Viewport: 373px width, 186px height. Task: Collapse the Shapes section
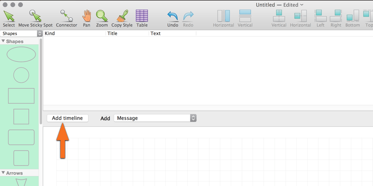(3, 41)
